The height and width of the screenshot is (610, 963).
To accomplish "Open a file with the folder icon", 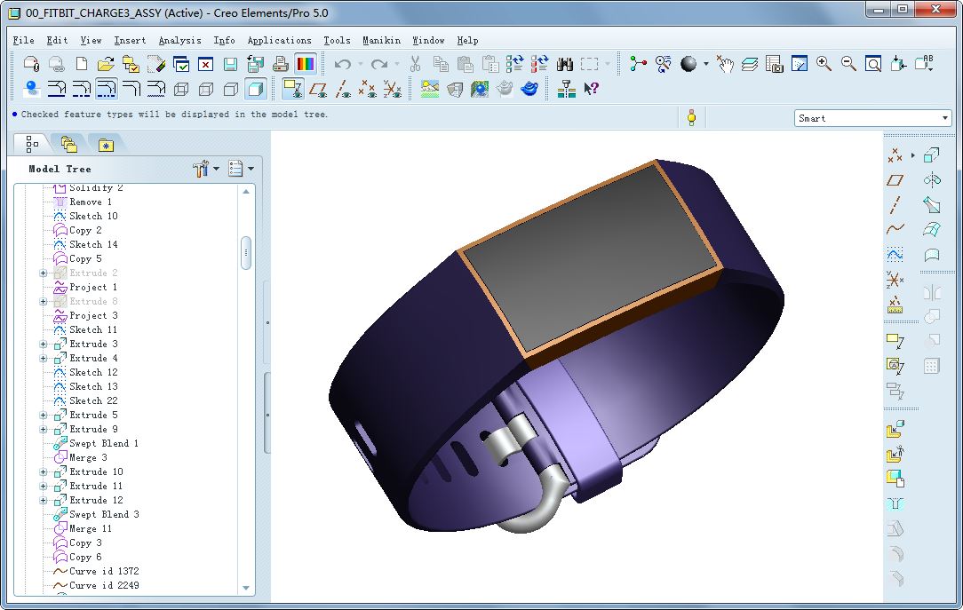I will (106, 64).
